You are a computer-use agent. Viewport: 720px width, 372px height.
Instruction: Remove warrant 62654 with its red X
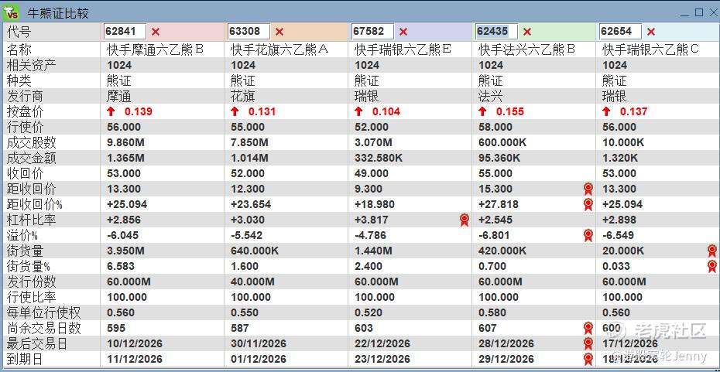click(650, 32)
